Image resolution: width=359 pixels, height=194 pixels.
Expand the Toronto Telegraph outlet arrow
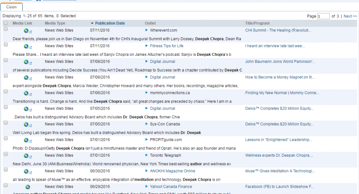pos(146,155)
